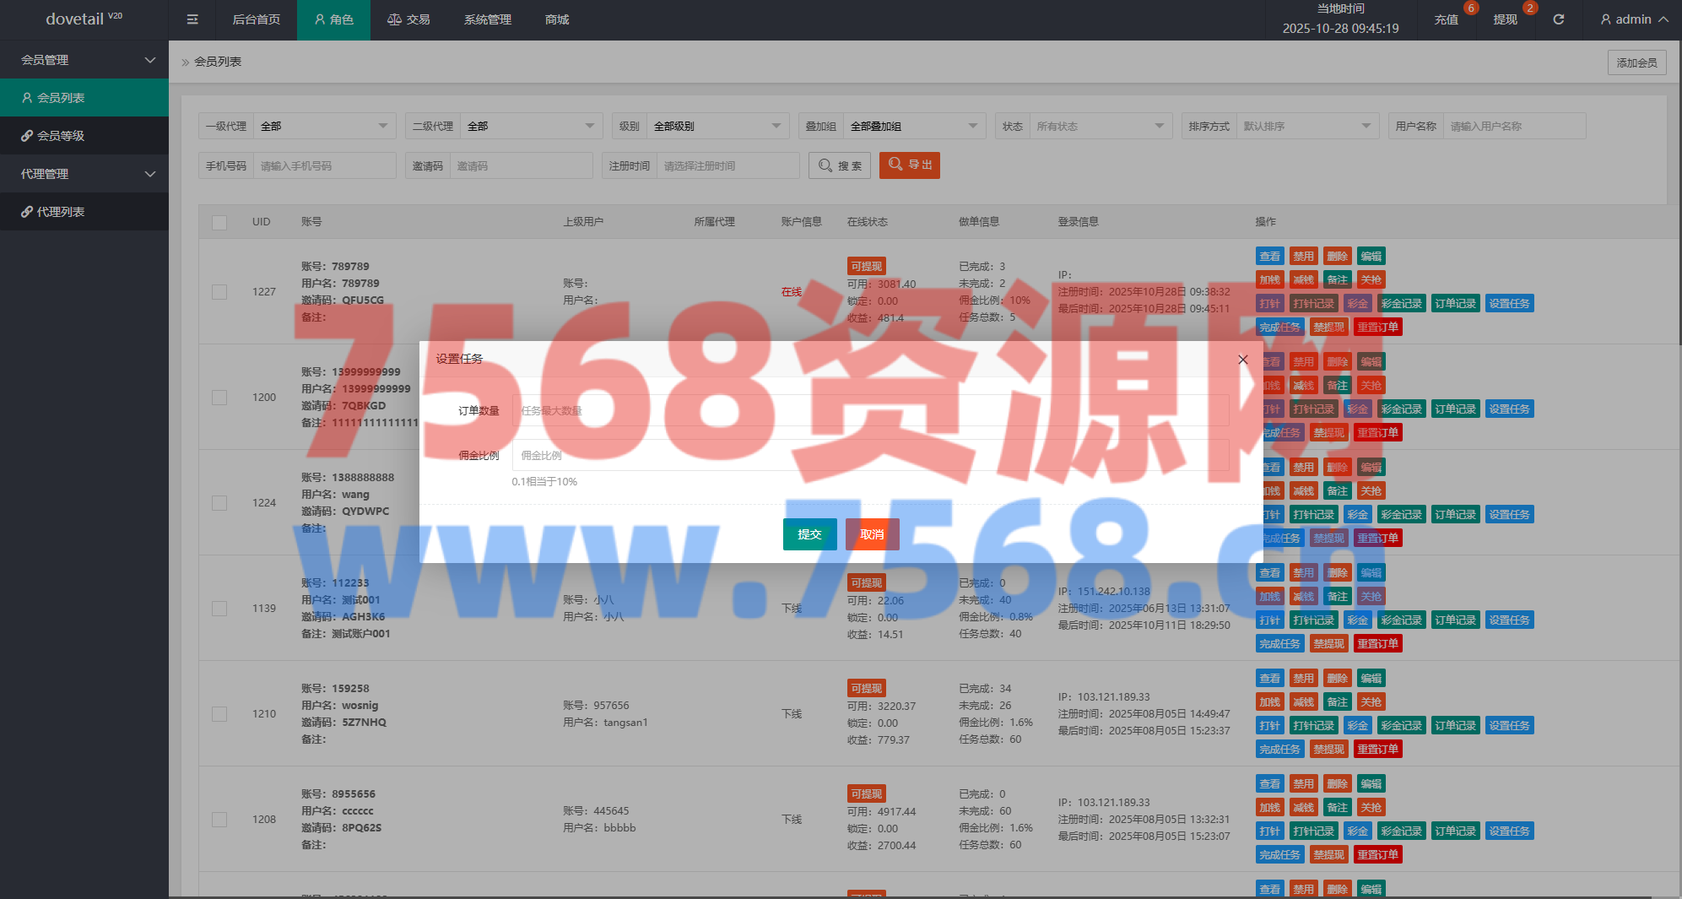Click the refresh icon in top bar

(1558, 19)
